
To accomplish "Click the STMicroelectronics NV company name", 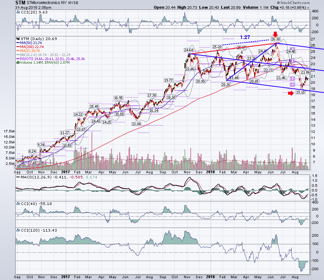I will click(x=47, y=3).
